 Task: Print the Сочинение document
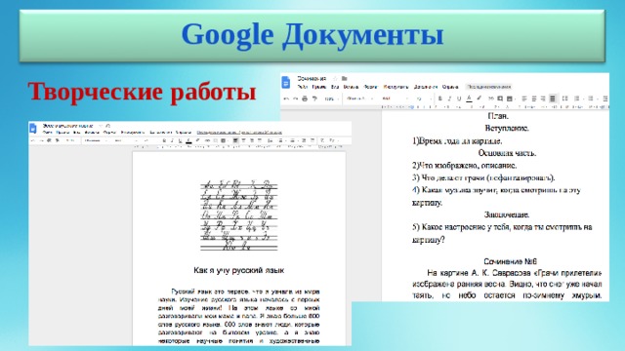point(305,98)
